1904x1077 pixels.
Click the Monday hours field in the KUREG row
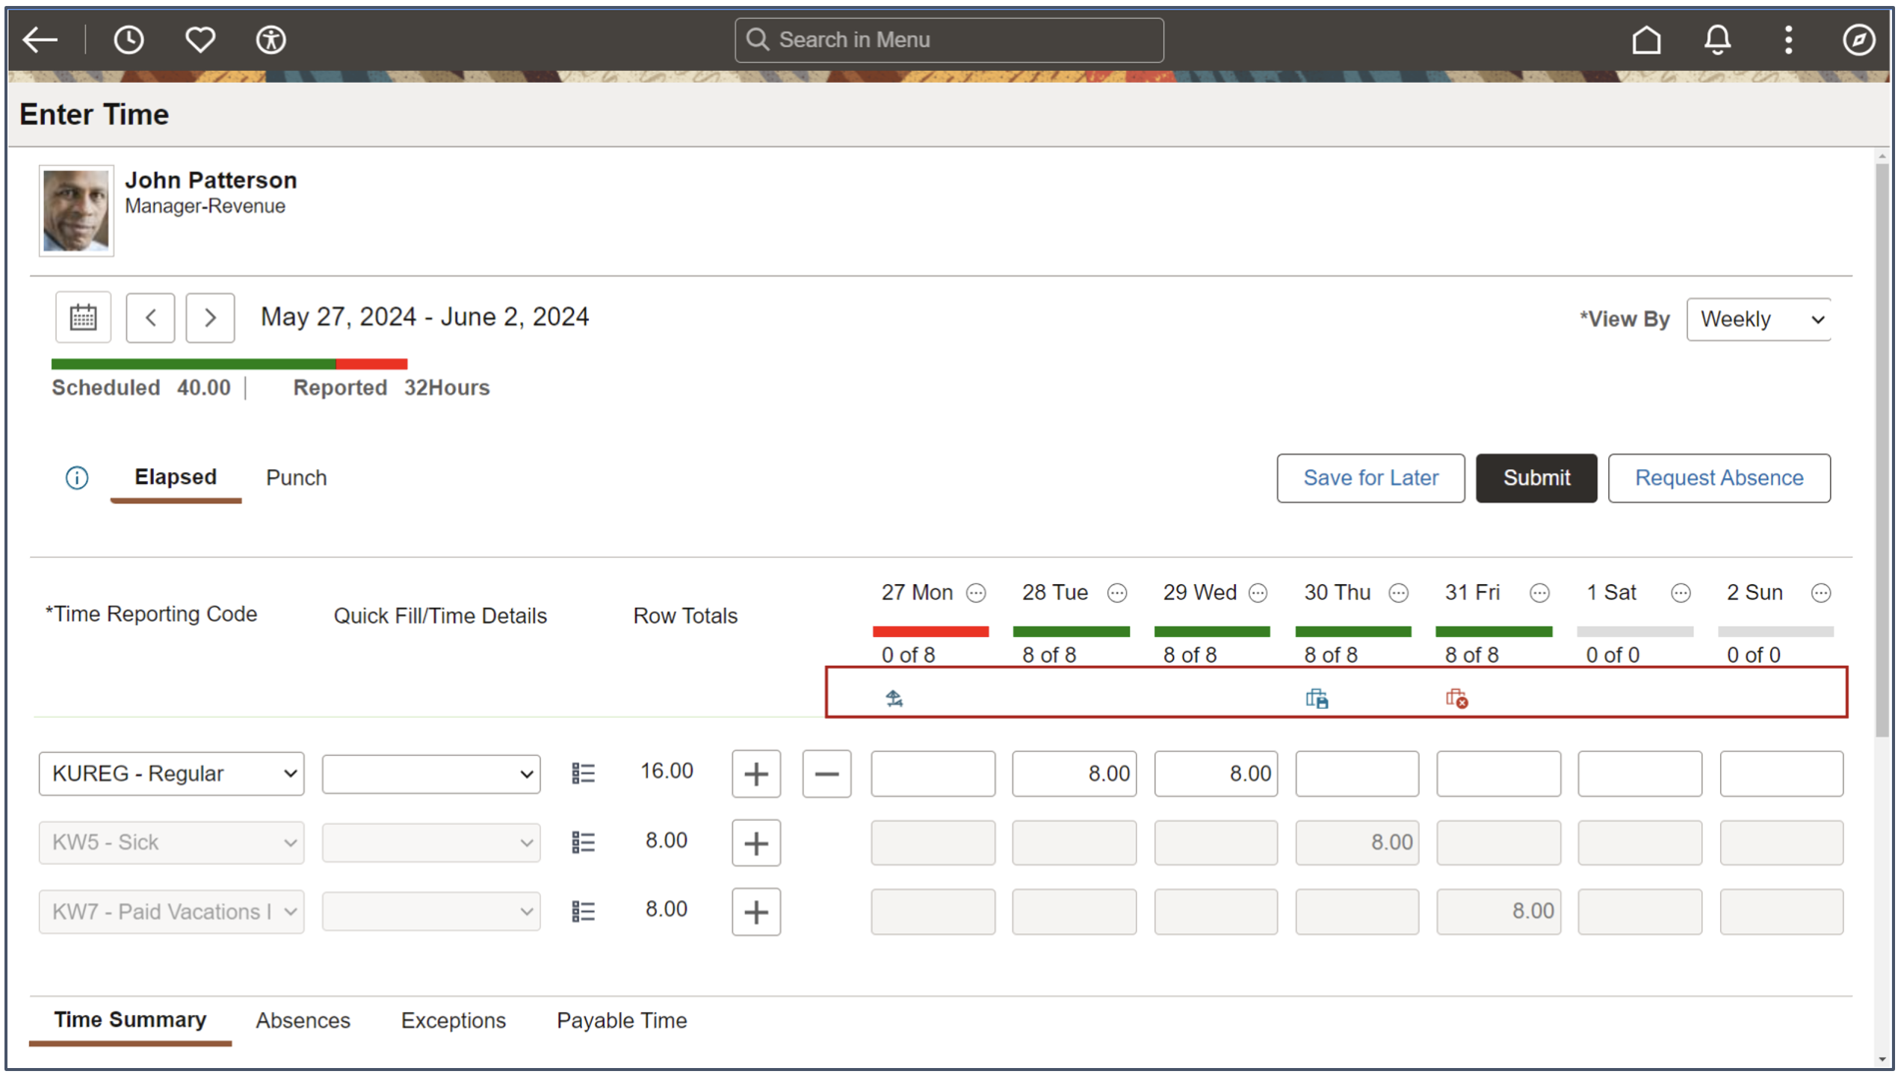[x=933, y=774]
